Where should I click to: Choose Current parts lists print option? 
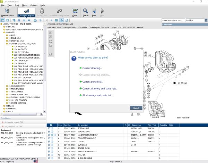[92, 82]
